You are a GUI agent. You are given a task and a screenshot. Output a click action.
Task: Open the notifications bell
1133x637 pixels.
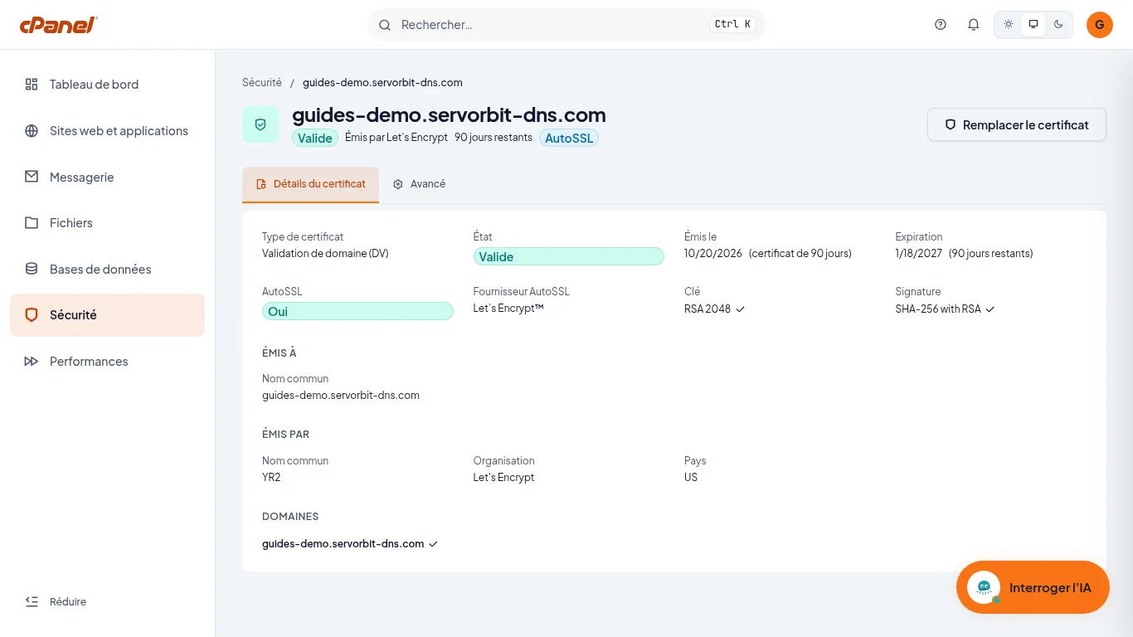pos(974,25)
